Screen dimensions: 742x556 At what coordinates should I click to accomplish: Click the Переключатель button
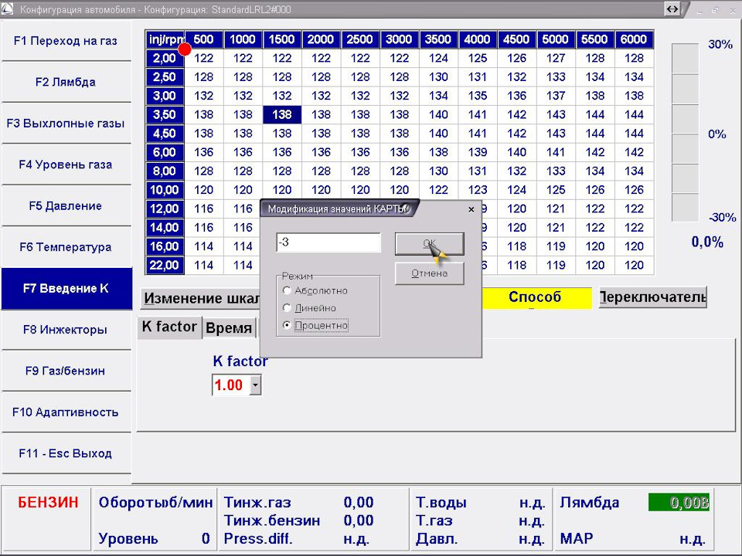[653, 297]
